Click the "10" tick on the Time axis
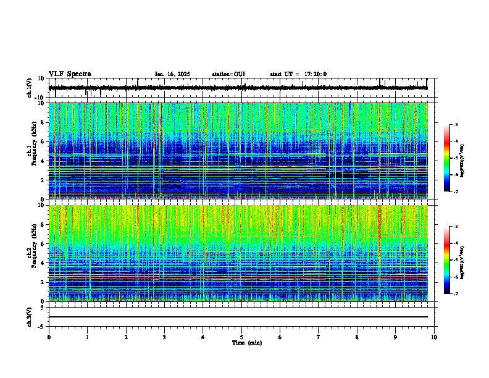Image resolution: width=489 pixels, height=378 pixels. (x=434, y=337)
